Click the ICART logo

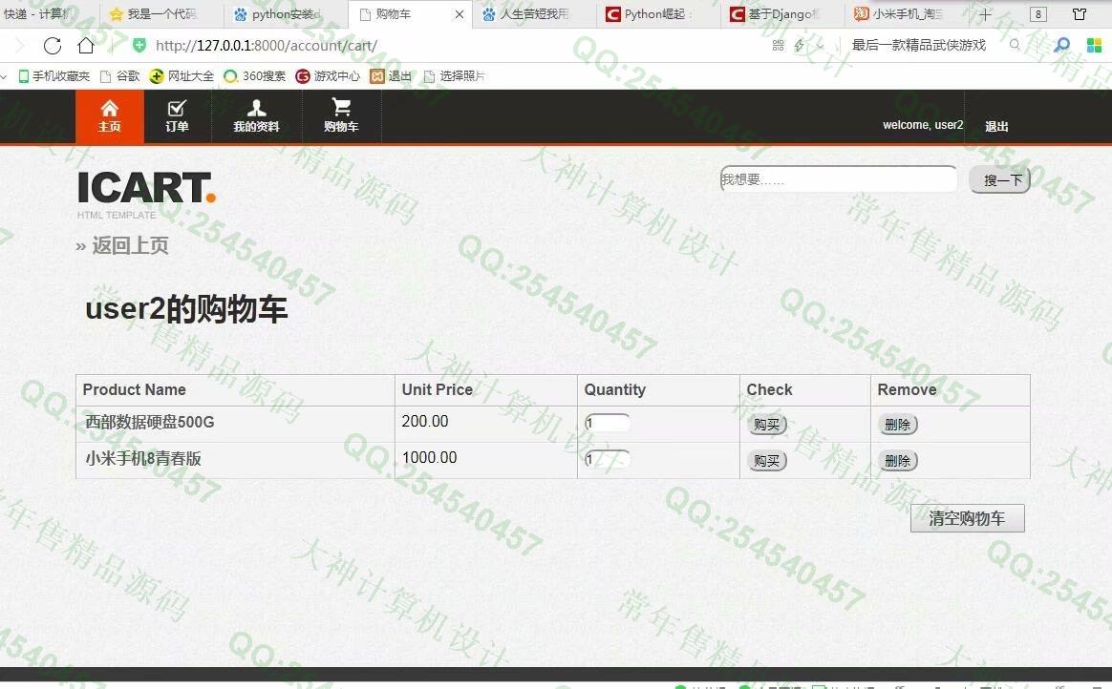146,194
